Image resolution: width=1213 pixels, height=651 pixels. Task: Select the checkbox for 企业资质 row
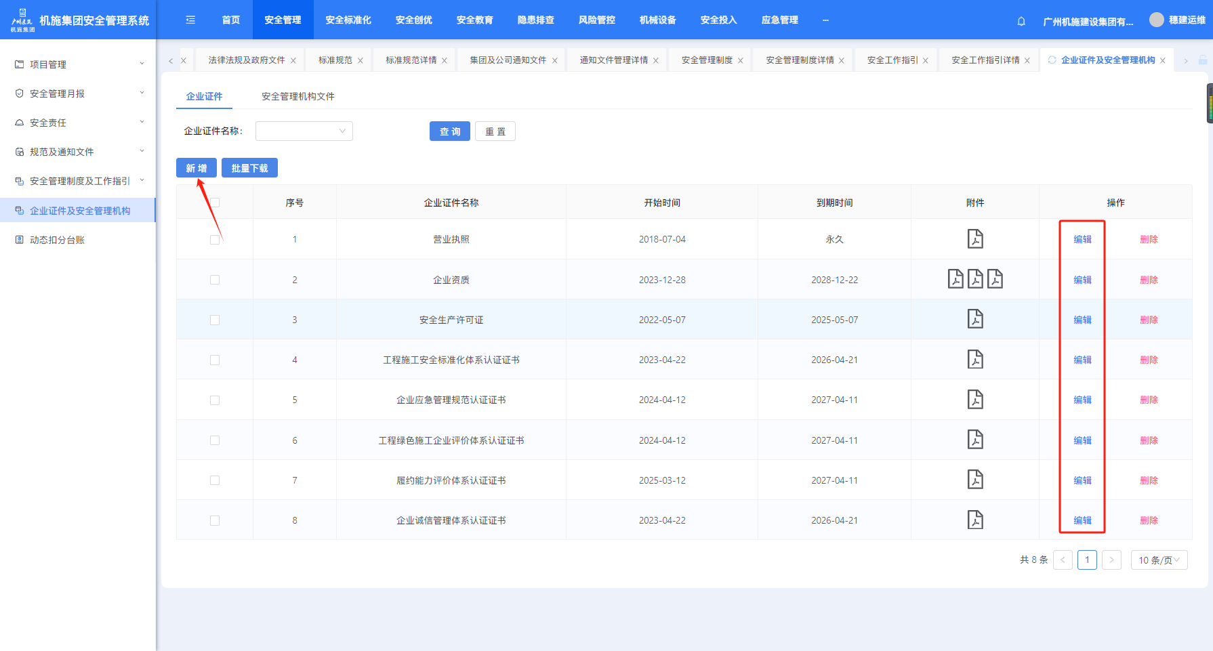point(215,280)
